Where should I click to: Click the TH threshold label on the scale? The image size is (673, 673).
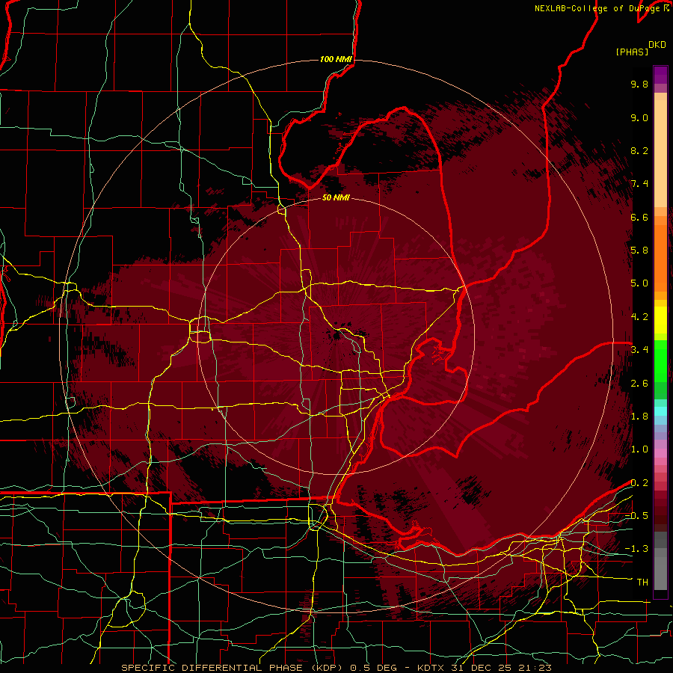tap(642, 583)
